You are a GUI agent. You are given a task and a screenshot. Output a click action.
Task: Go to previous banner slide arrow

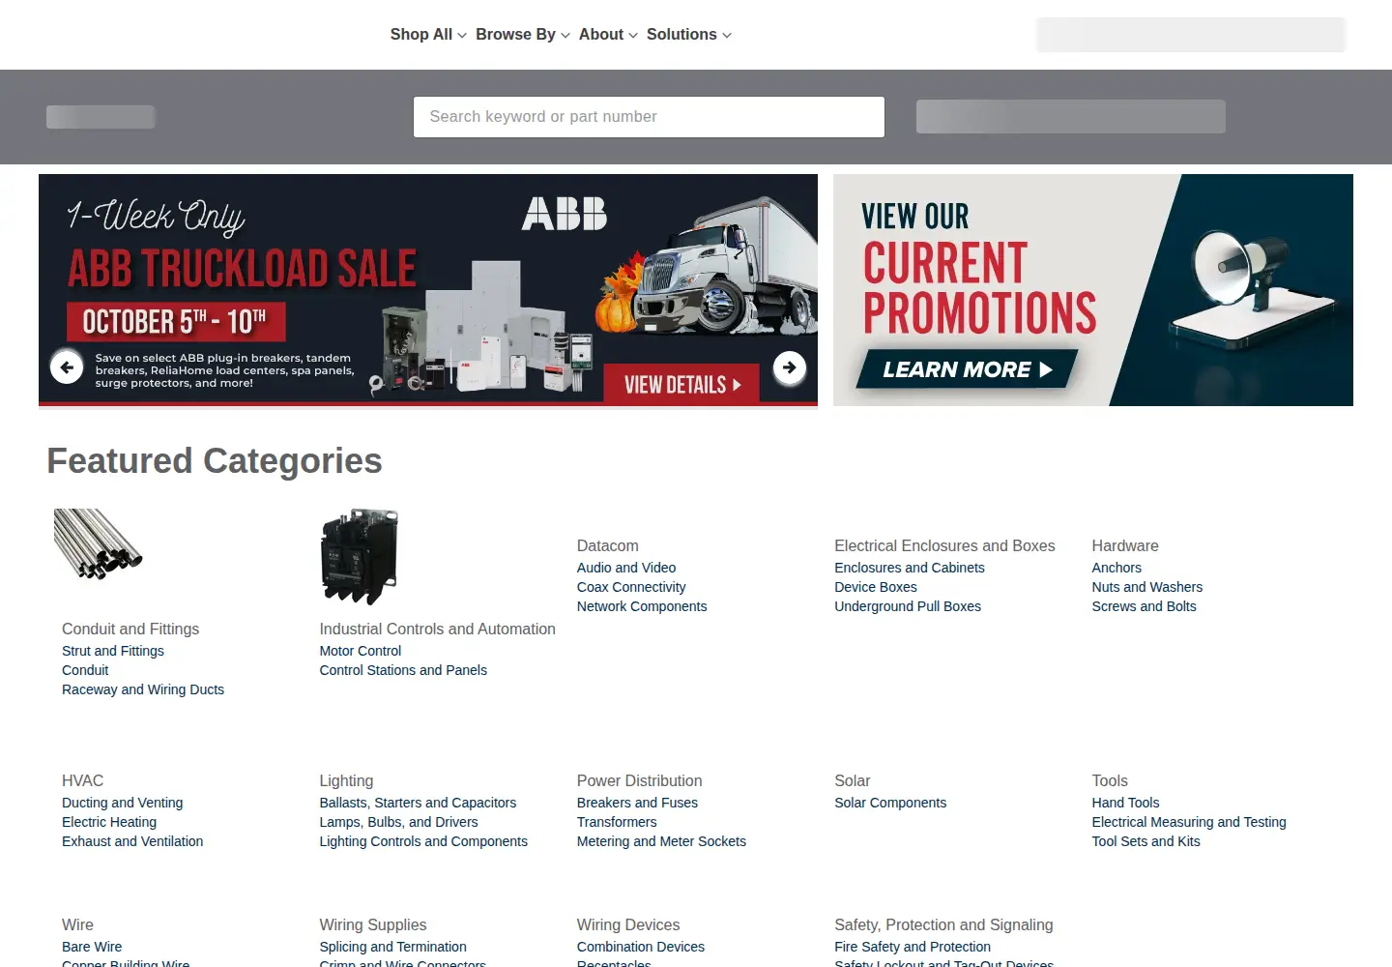click(67, 366)
